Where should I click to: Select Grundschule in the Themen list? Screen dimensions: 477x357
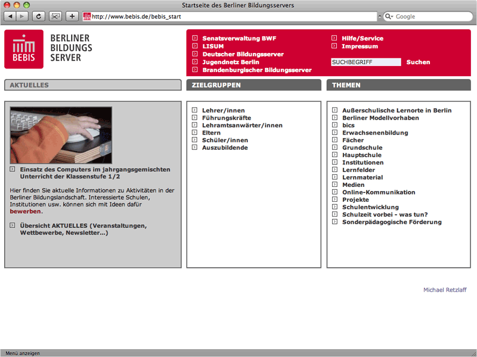pyautogui.click(x=362, y=148)
